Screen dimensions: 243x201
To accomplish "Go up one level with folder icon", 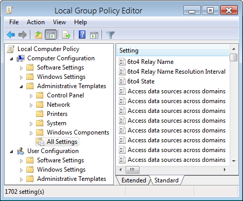I will pos(39,35).
